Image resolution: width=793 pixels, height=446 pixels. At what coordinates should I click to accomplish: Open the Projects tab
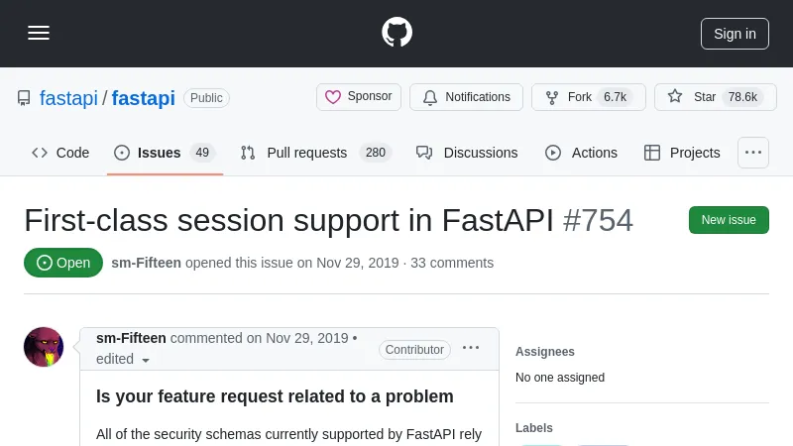coord(682,153)
